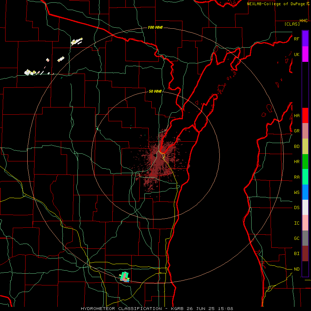
Task: Click the RF purple legend swatch
Action: click(305, 39)
